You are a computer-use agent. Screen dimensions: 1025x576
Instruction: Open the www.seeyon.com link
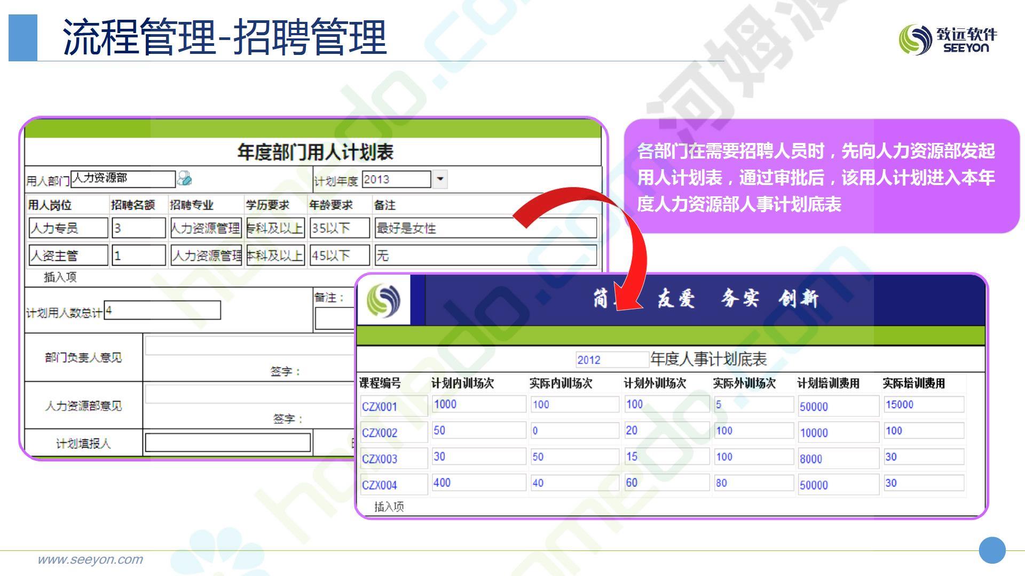[90, 559]
